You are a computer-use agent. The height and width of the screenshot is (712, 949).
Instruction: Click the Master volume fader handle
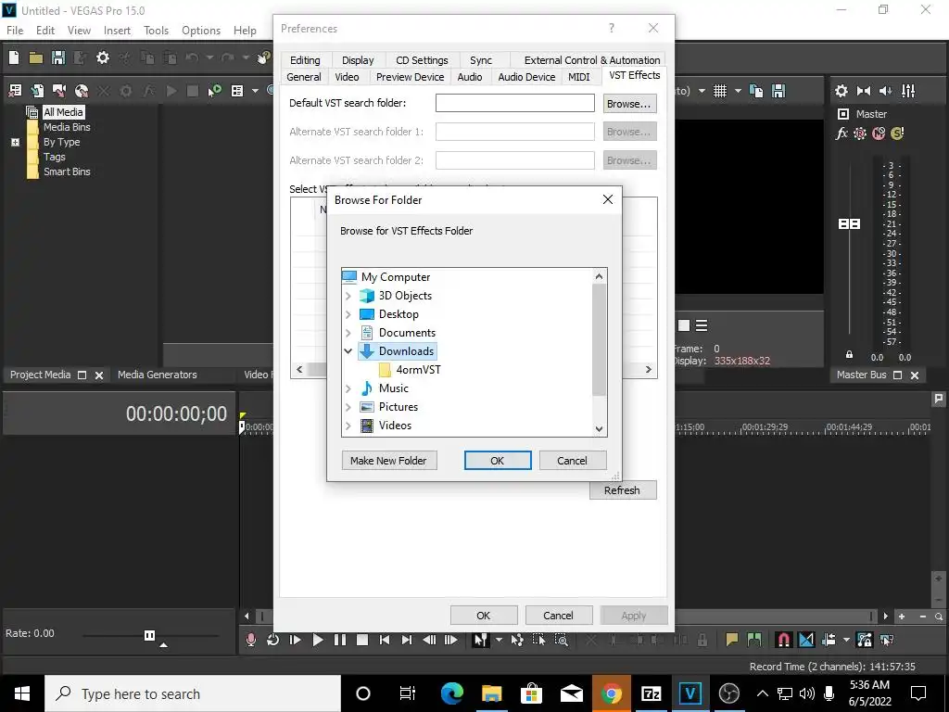(x=849, y=224)
